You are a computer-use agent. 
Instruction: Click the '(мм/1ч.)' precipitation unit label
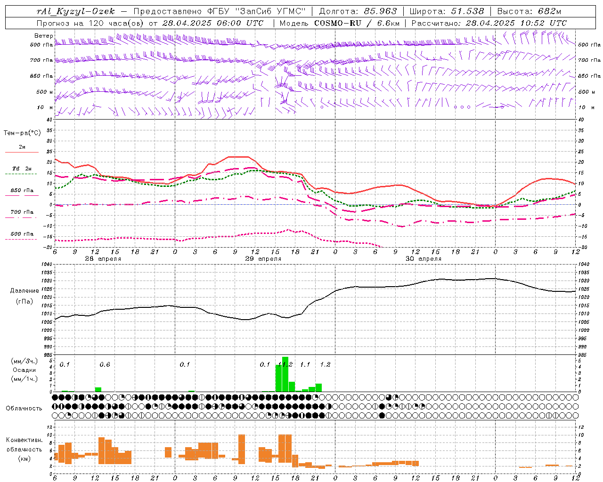[24, 379]
